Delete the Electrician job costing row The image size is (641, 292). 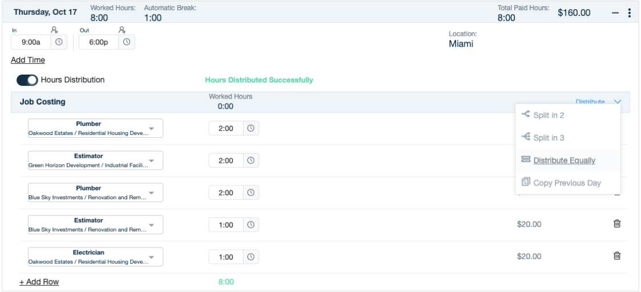click(x=617, y=256)
